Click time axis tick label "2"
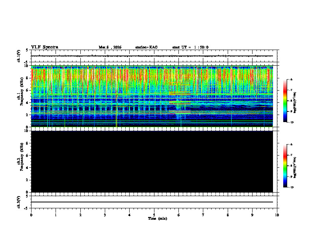This screenshot has height=241, width=312. [80, 215]
